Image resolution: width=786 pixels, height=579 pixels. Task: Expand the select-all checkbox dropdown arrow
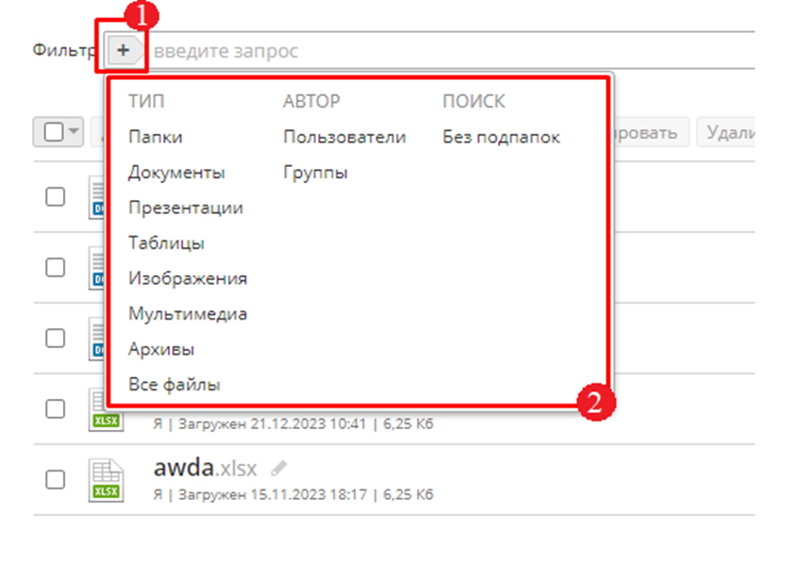[x=73, y=133]
